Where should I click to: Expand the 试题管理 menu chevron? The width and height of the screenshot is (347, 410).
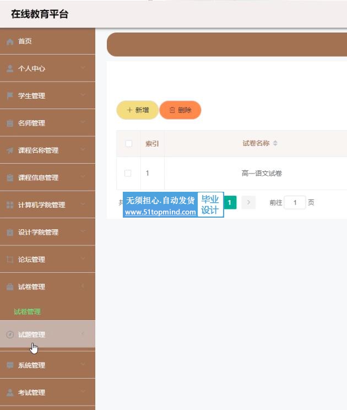pos(83,333)
